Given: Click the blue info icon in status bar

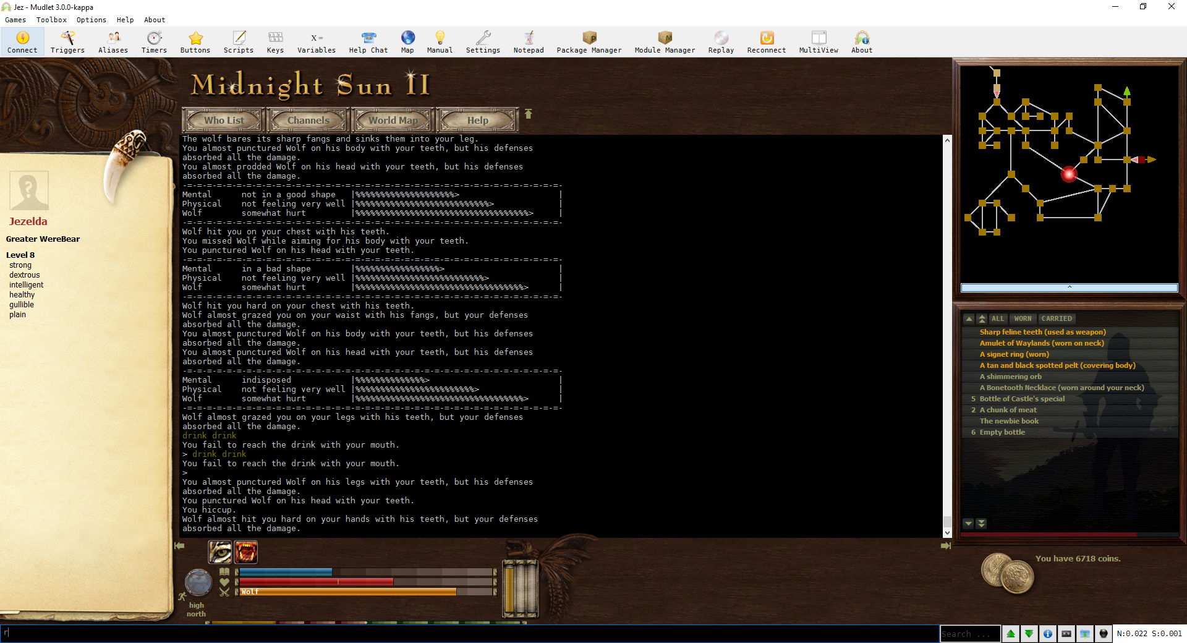Looking at the screenshot, I should (x=1047, y=634).
